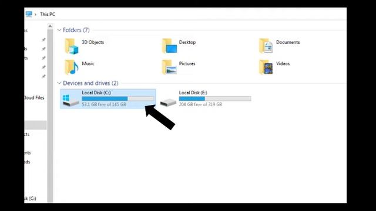Open the 3D Objects folder icon

[72, 46]
